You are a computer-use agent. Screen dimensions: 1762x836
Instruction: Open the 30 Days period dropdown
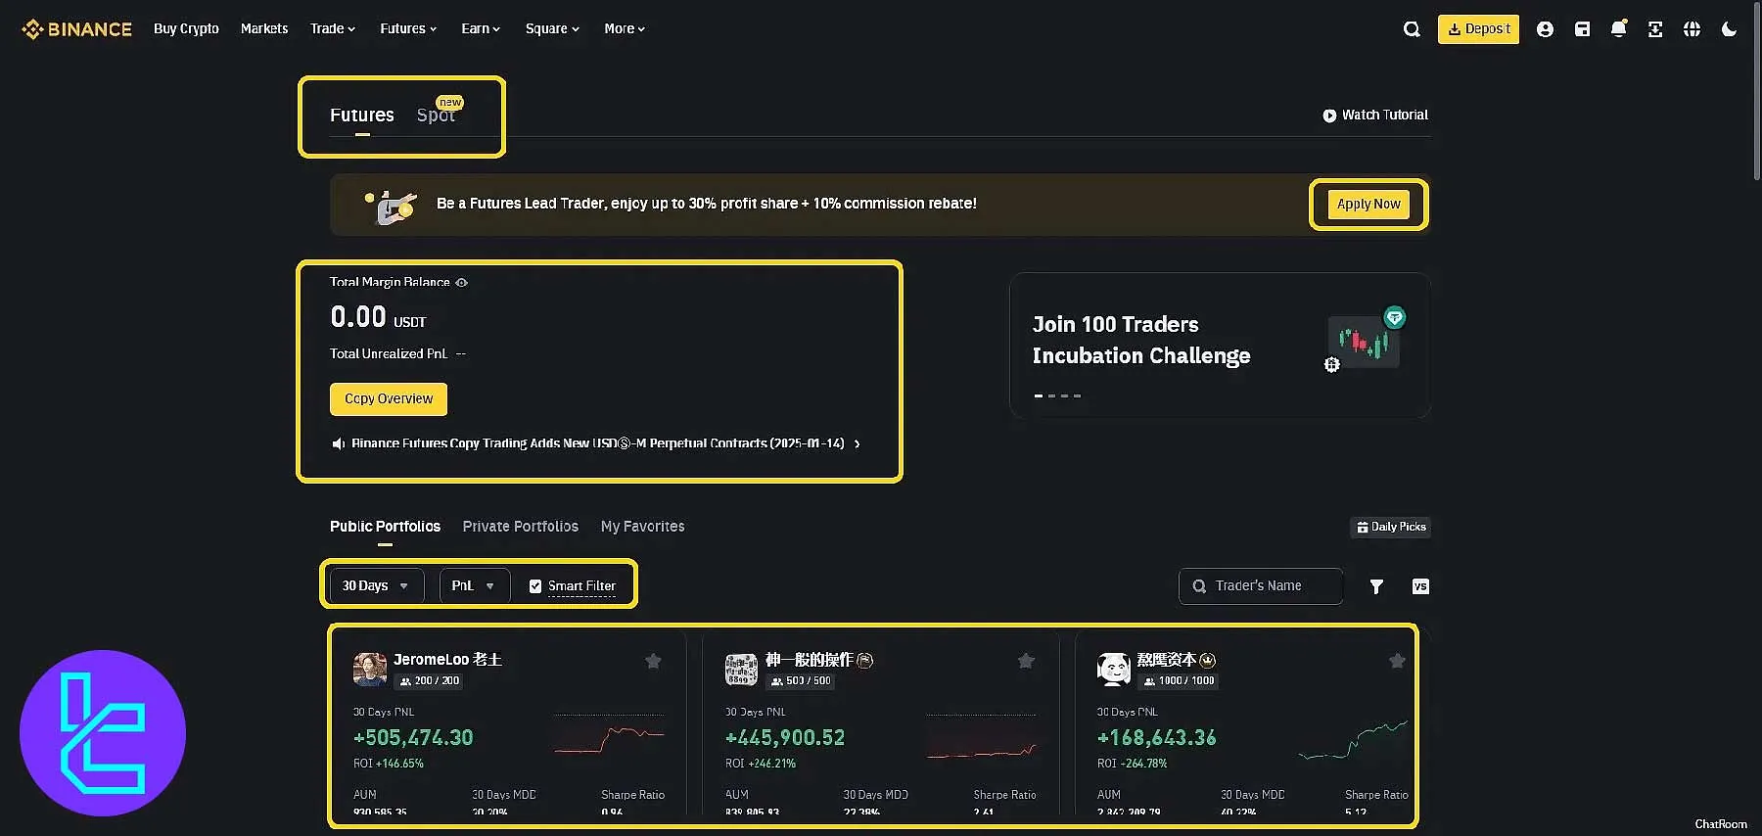[x=376, y=585]
